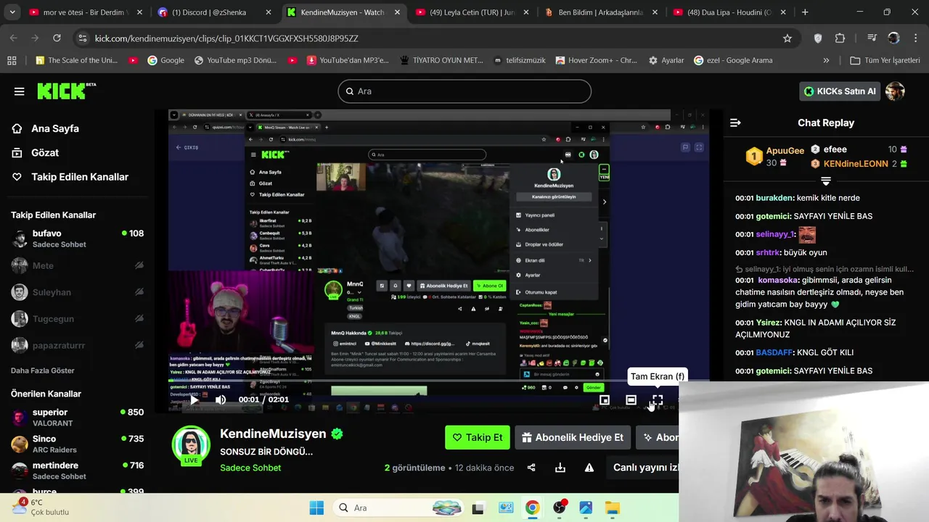Go back in browser

coord(14,38)
